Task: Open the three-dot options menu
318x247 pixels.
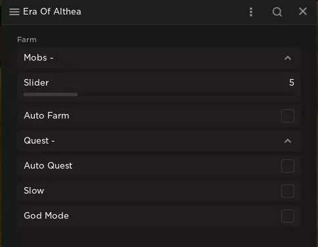Action: (x=251, y=12)
